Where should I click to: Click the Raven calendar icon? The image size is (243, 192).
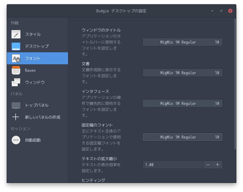[x=16, y=70]
